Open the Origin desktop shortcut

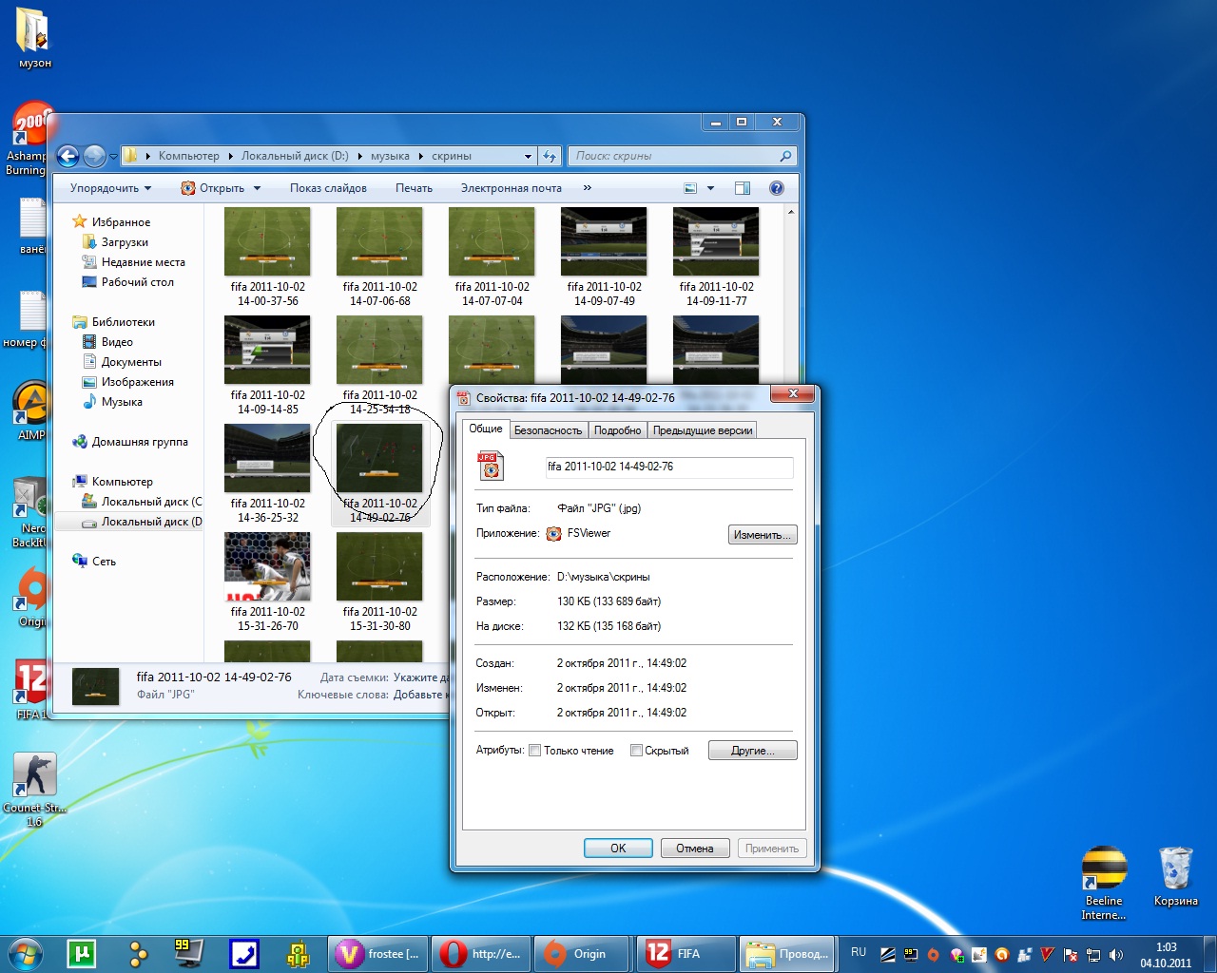(x=31, y=597)
